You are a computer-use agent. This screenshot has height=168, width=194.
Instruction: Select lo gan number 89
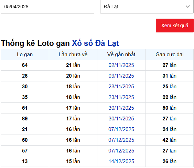pyautogui.click(x=25, y=118)
